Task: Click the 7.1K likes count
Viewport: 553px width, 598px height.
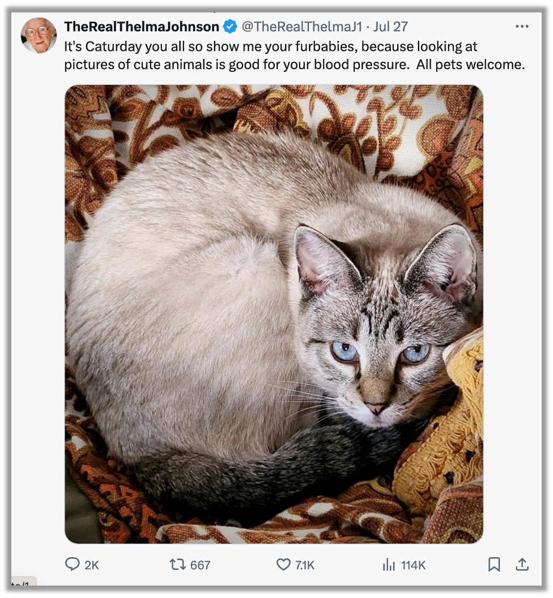Action: 304,565
